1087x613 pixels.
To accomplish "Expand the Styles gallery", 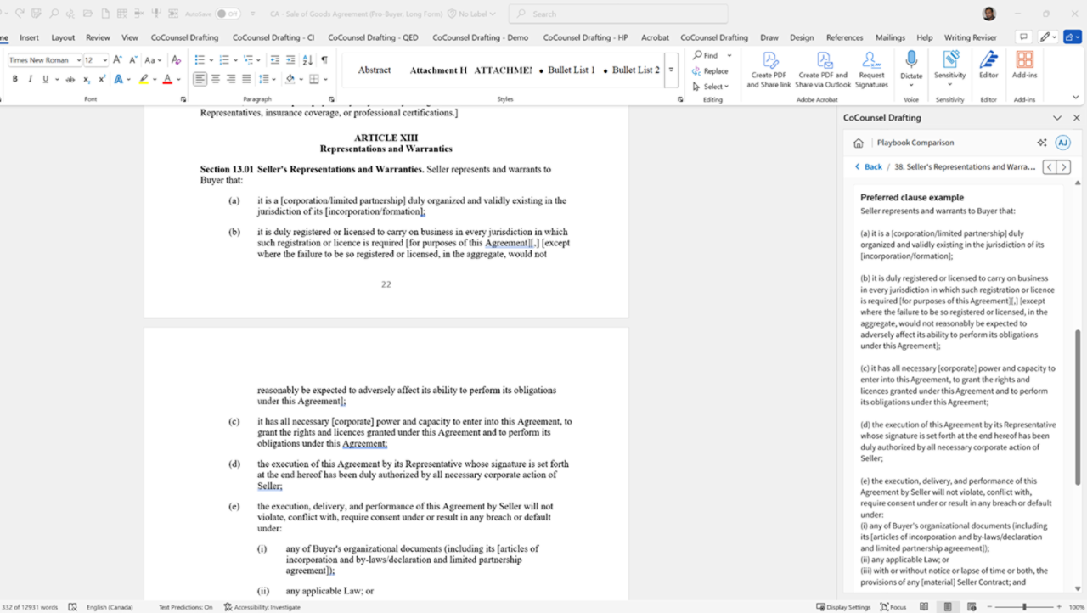I will pyautogui.click(x=671, y=70).
